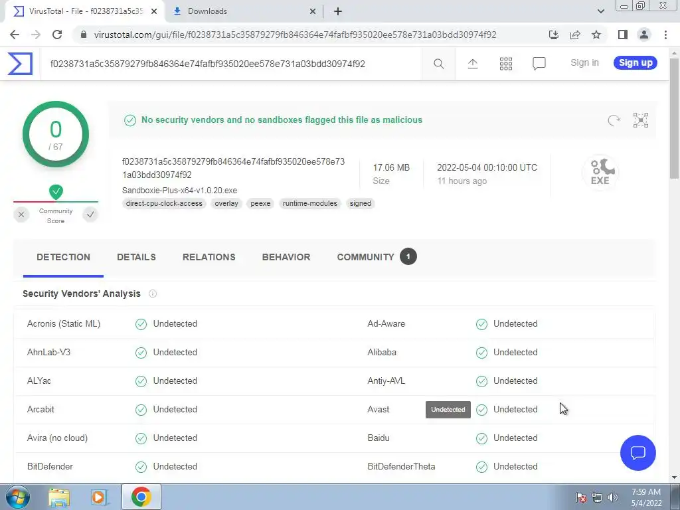Image resolution: width=680 pixels, height=510 pixels.
Task: Click the overlay tag
Action: click(x=226, y=203)
